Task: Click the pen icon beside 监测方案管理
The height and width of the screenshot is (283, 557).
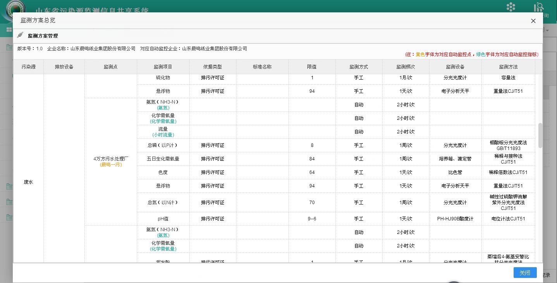Action: tap(20, 35)
